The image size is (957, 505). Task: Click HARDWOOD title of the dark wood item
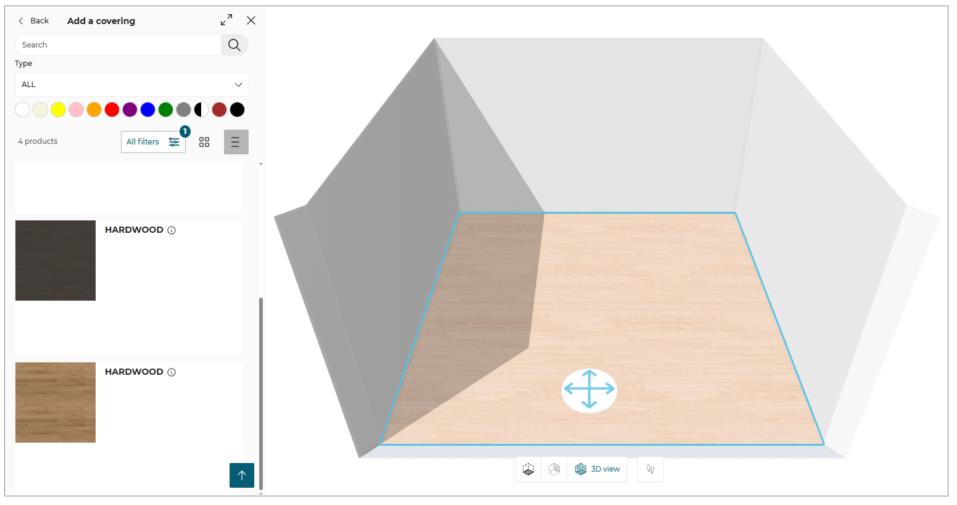click(134, 230)
